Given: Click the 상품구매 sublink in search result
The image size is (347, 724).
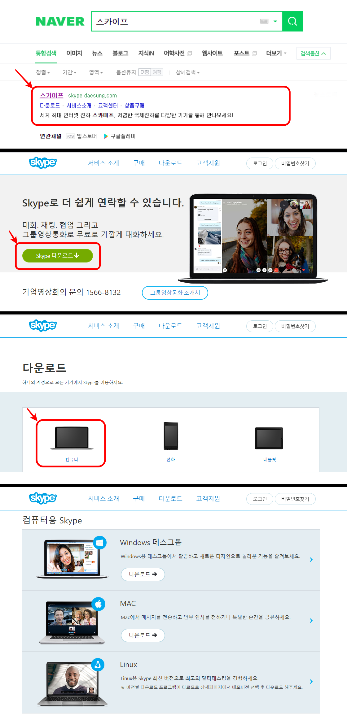Looking at the screenshot, I should (x=134, y=106).
